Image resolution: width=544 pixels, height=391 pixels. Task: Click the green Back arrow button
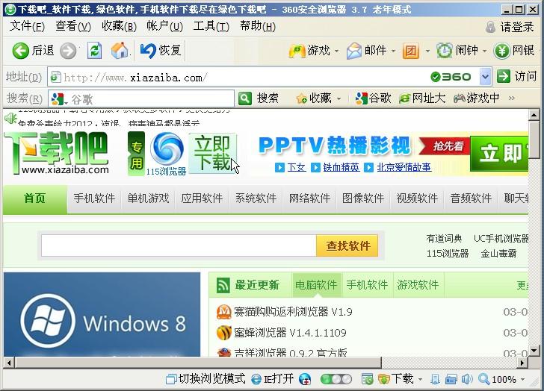20,51
